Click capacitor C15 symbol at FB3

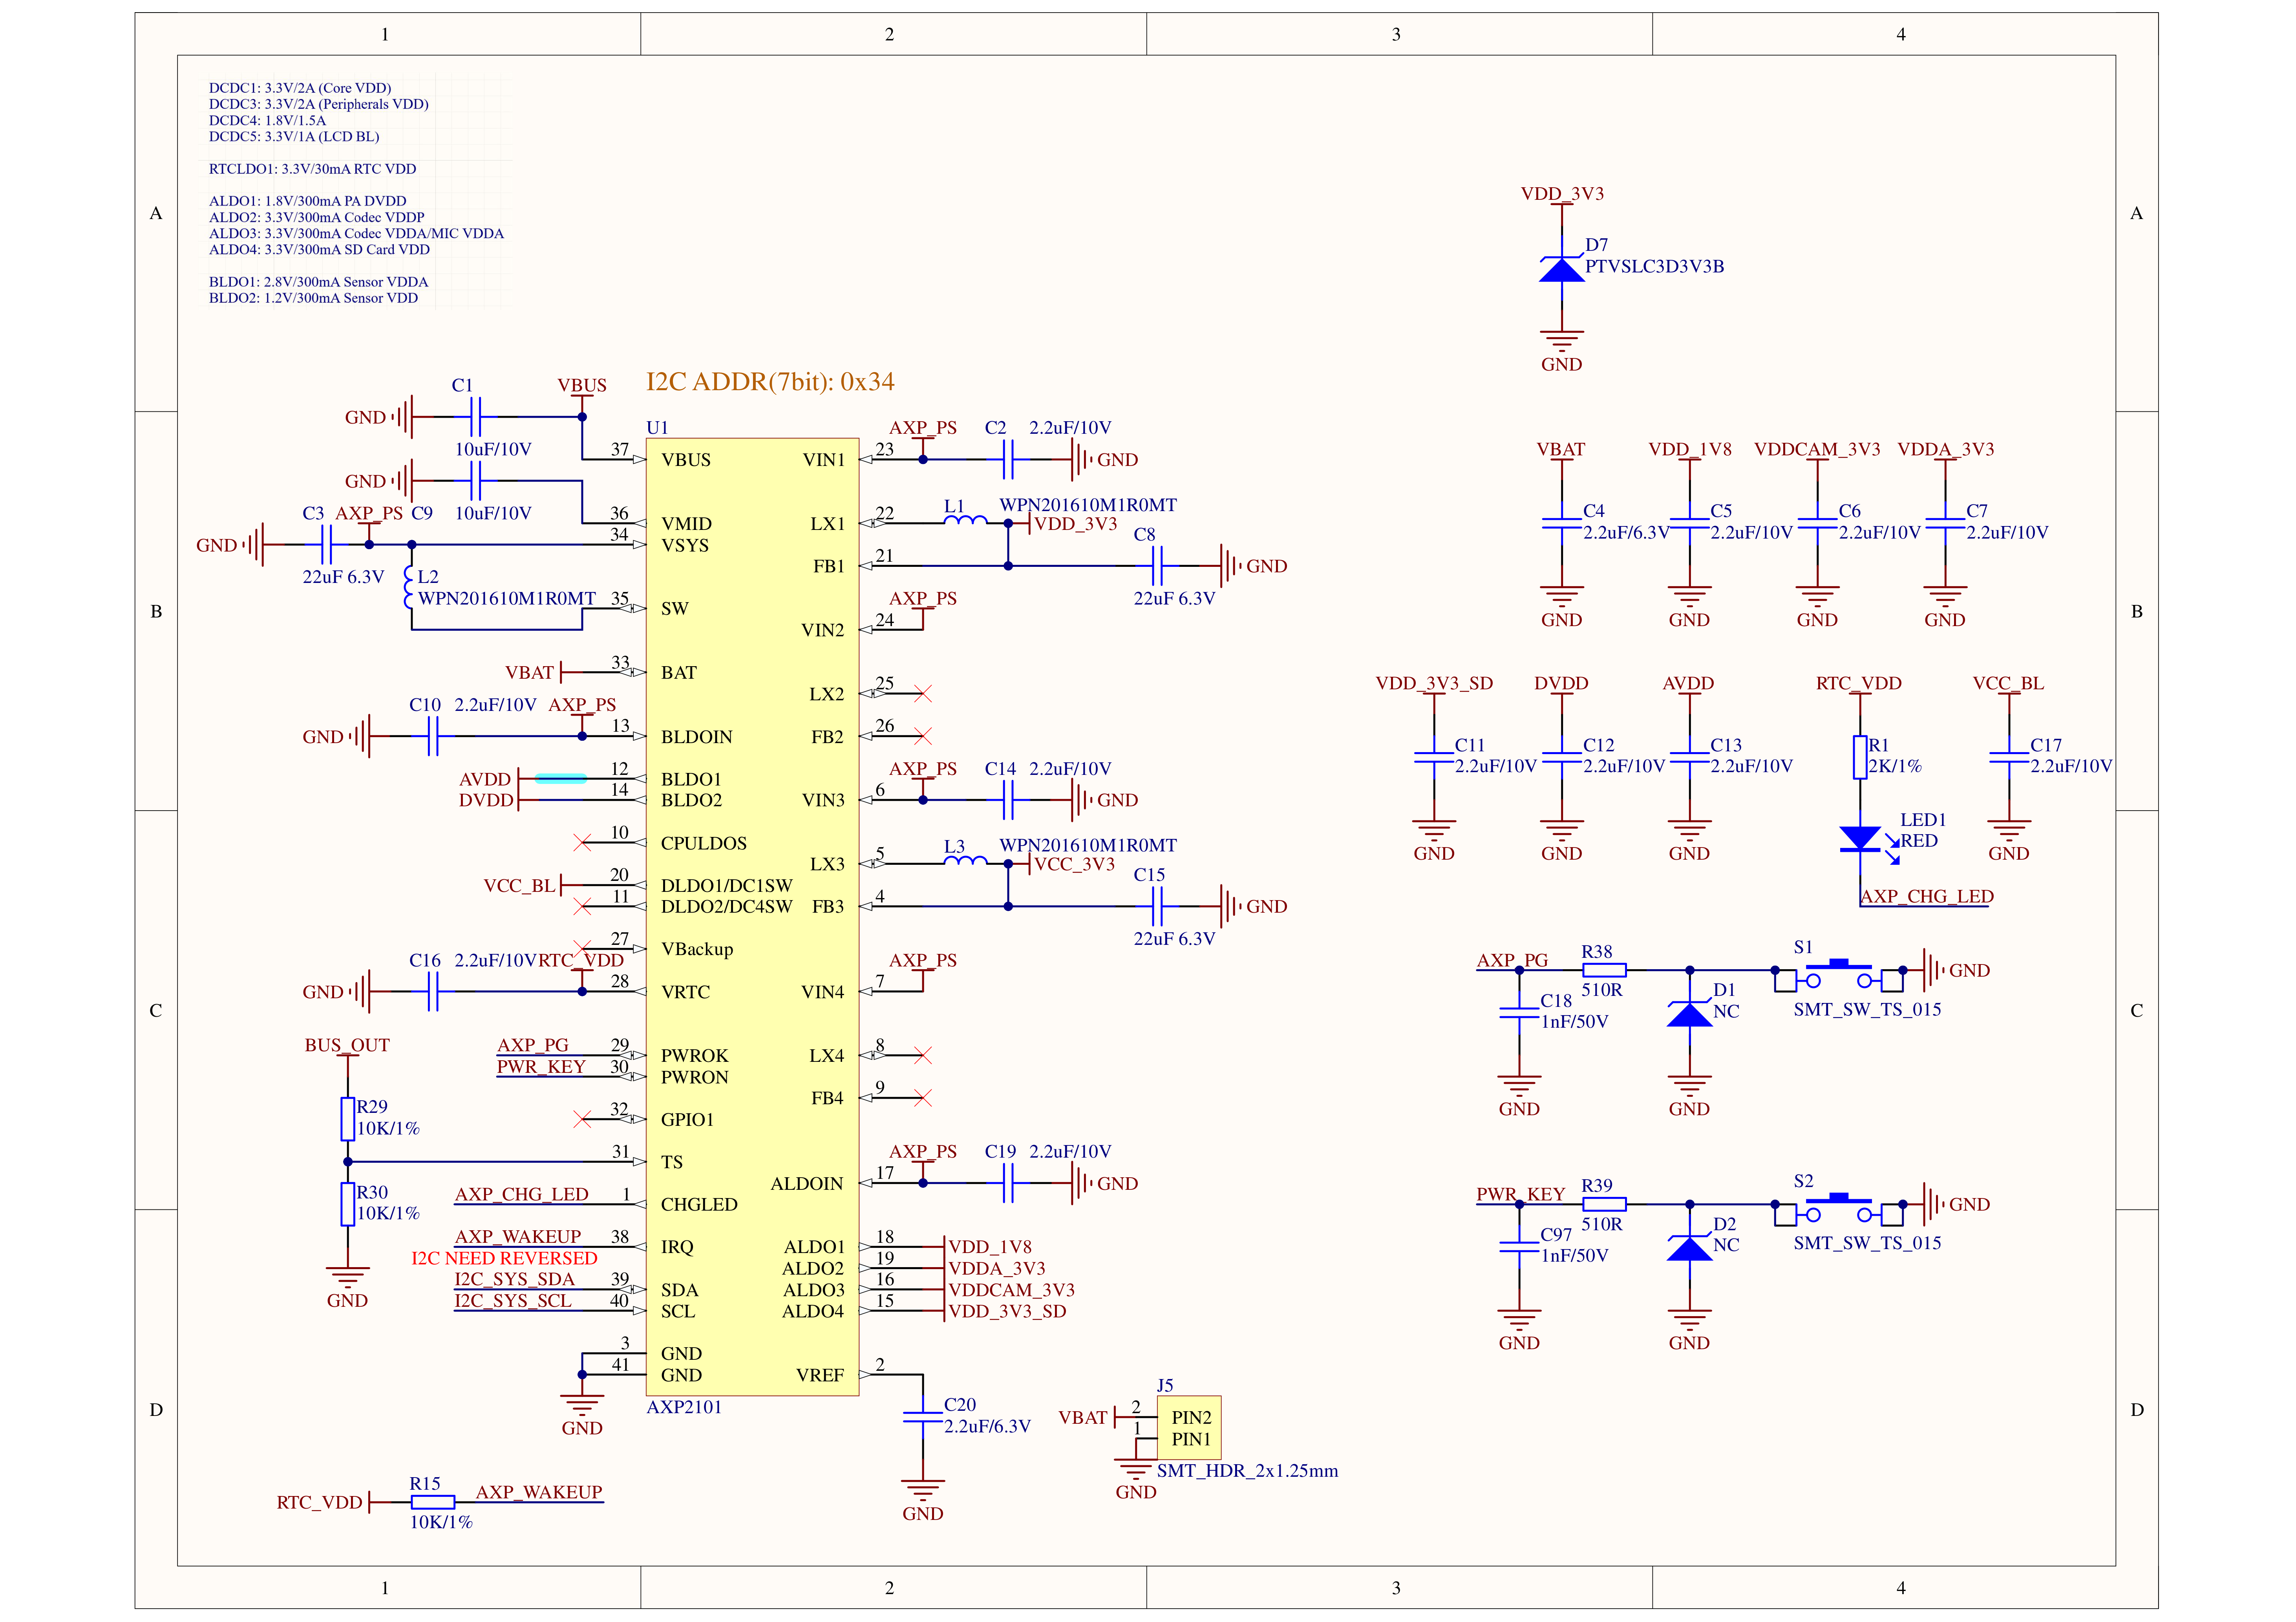[1157, 906]
